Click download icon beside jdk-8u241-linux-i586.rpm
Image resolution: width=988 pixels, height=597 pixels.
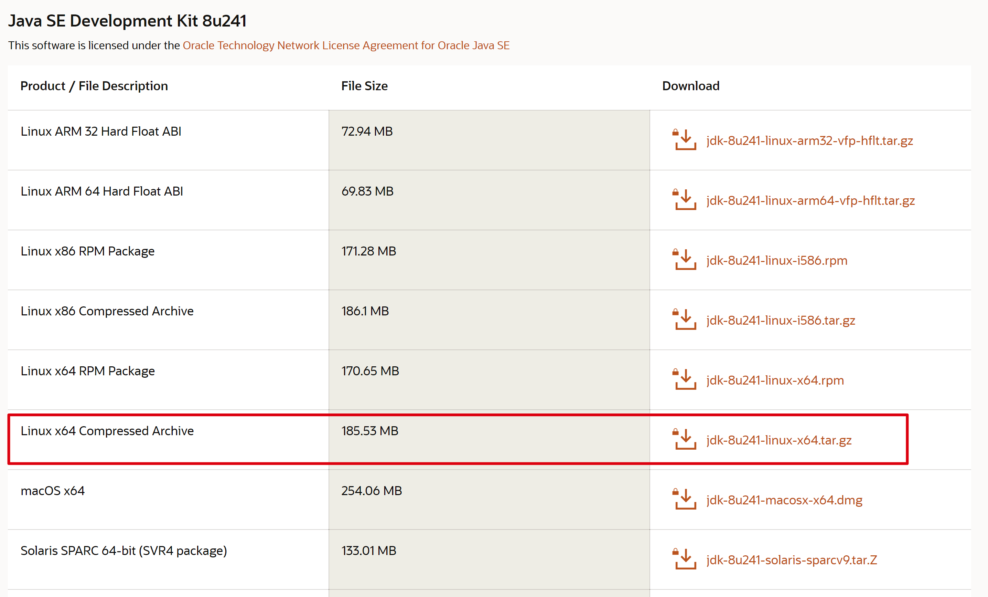coord(685,260)
